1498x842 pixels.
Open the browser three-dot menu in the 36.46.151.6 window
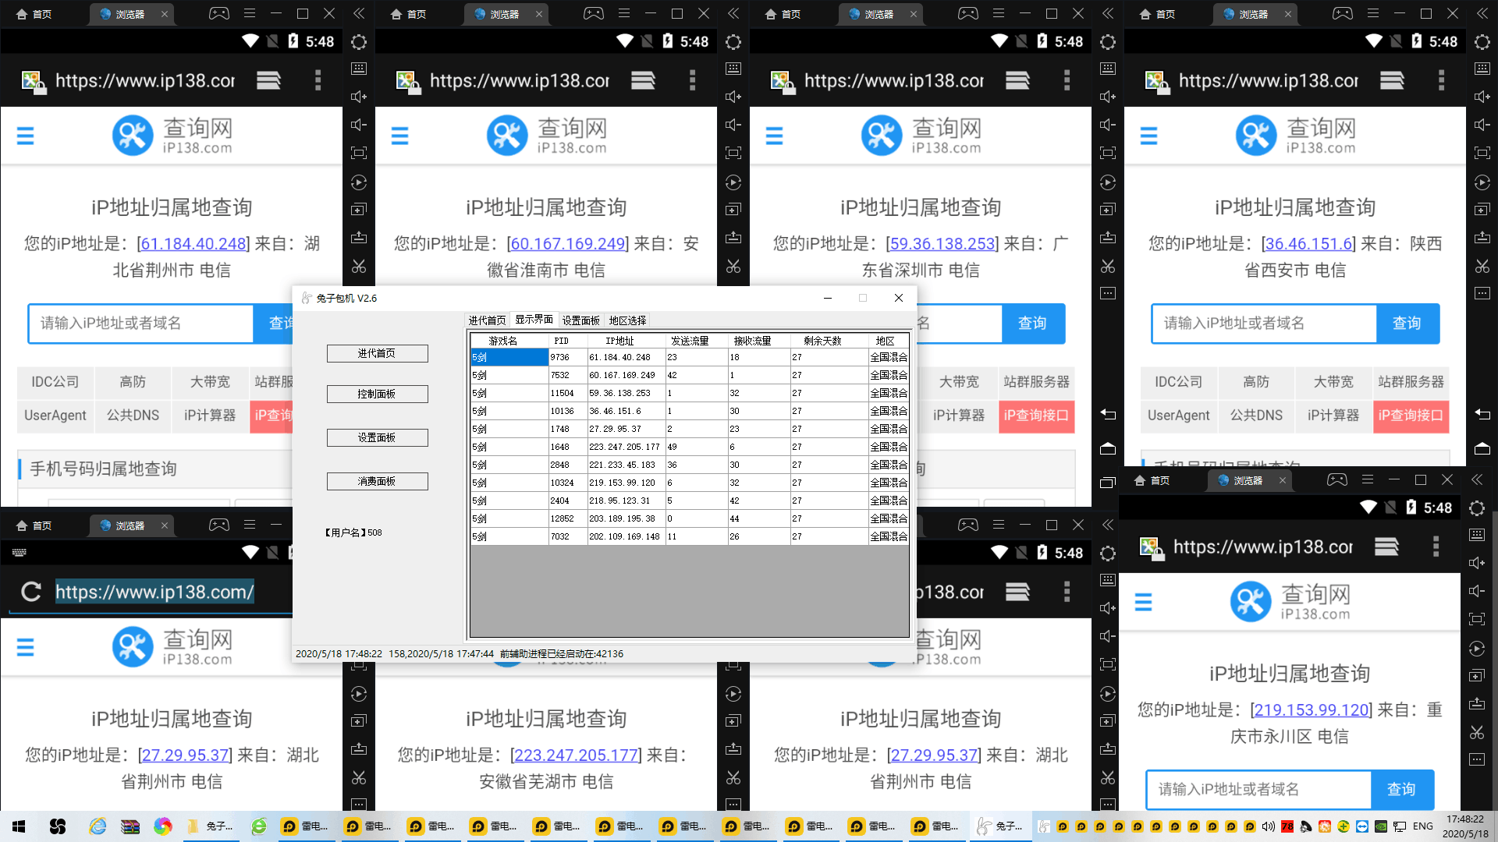point(1441,80)
